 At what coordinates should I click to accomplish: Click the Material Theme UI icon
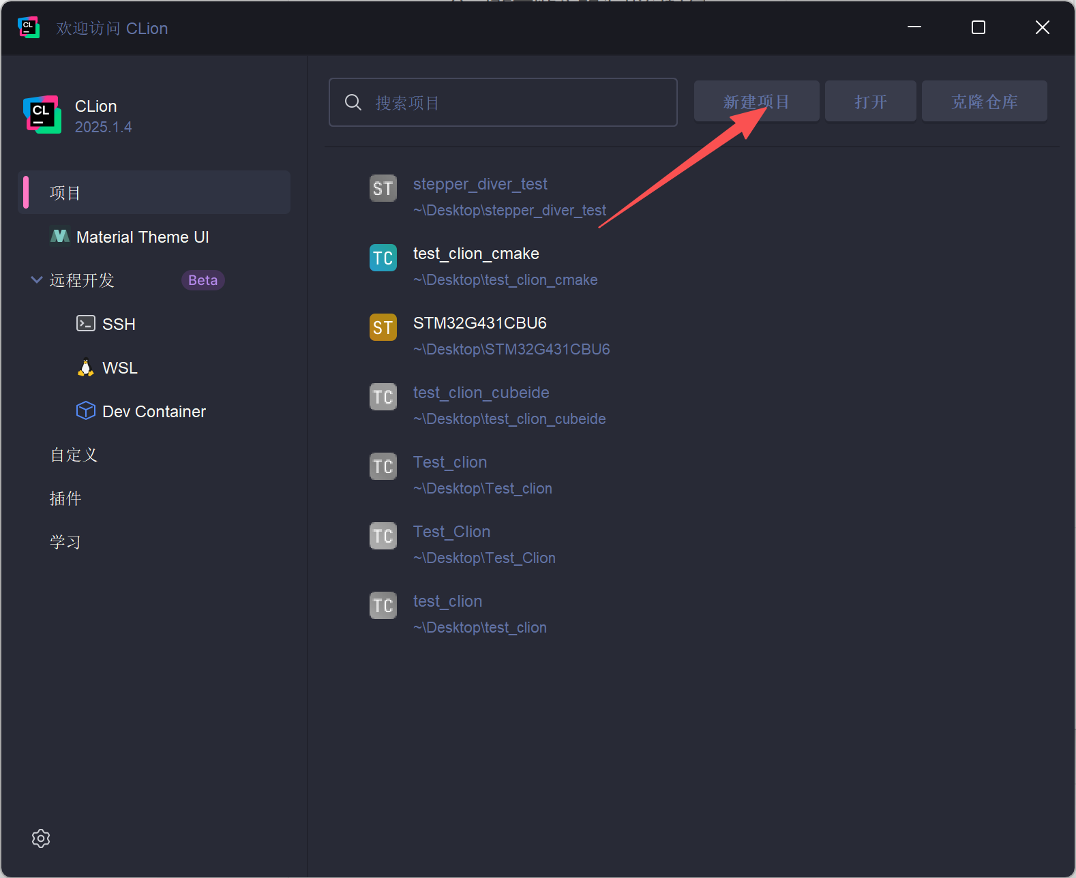60,236
